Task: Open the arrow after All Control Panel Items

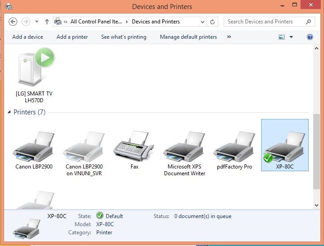Action: [x=127, y=22]
